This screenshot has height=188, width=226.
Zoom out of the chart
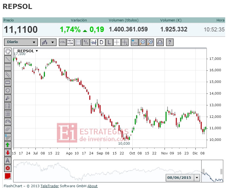(x=142, y=42)
